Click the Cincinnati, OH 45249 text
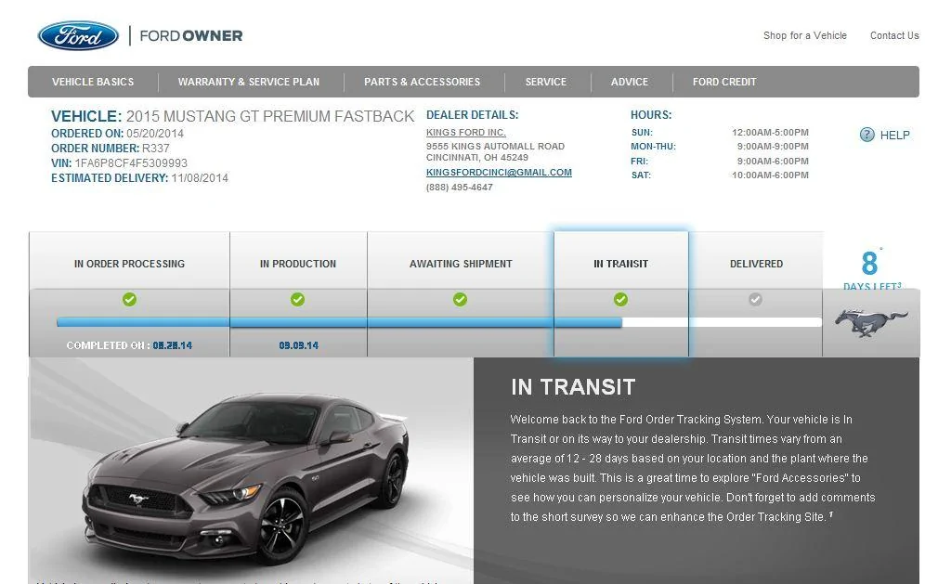The image size is (925, 584). click(477, 158)
